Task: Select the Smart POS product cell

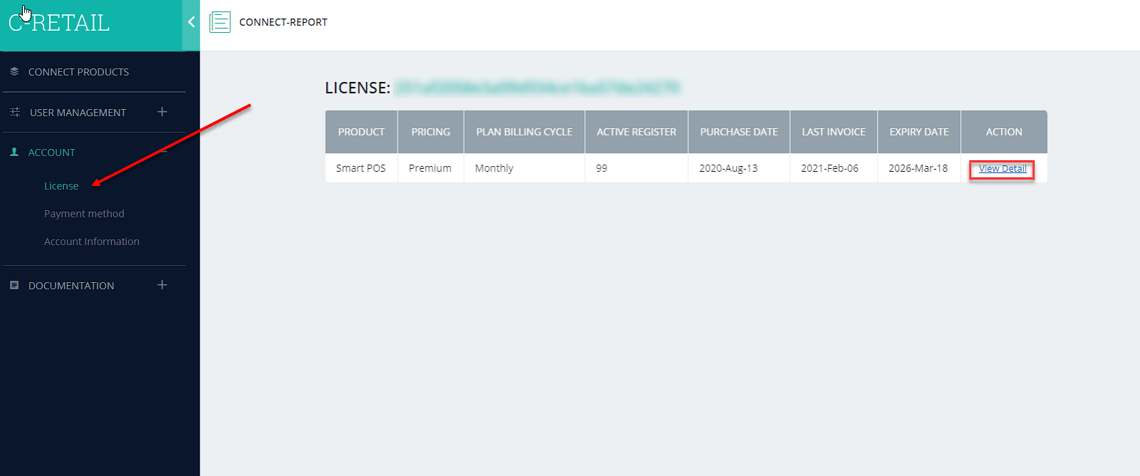Action: (361, 168)
